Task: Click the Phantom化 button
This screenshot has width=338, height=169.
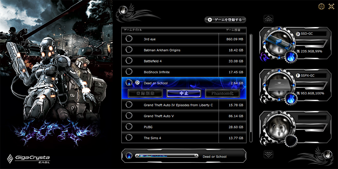Action: click(222, 93)
